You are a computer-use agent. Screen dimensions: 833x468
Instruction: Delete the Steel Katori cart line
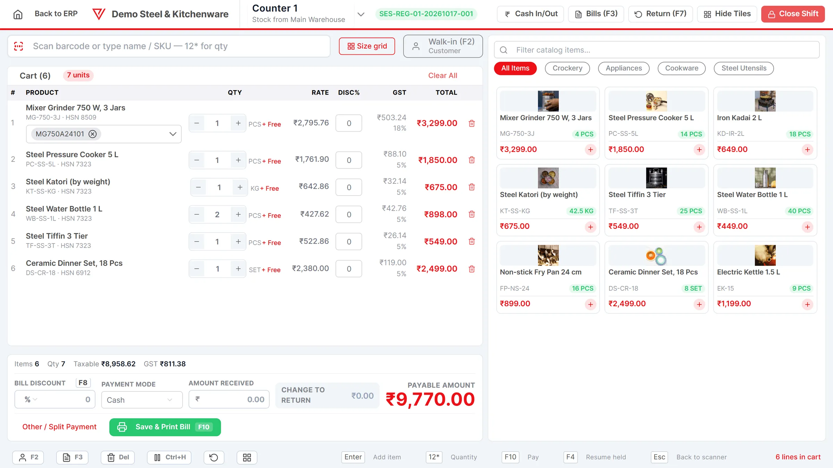point(472,187)
